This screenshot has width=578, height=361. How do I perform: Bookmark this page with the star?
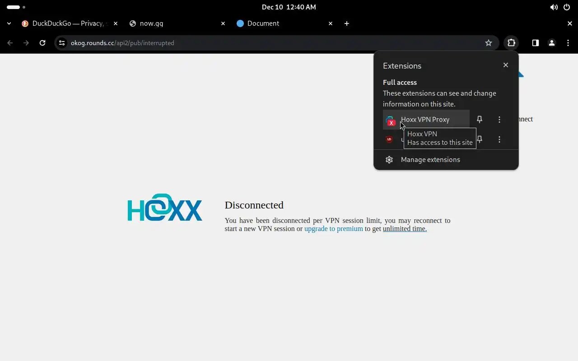pyautogui.click(x=489, y=43)
